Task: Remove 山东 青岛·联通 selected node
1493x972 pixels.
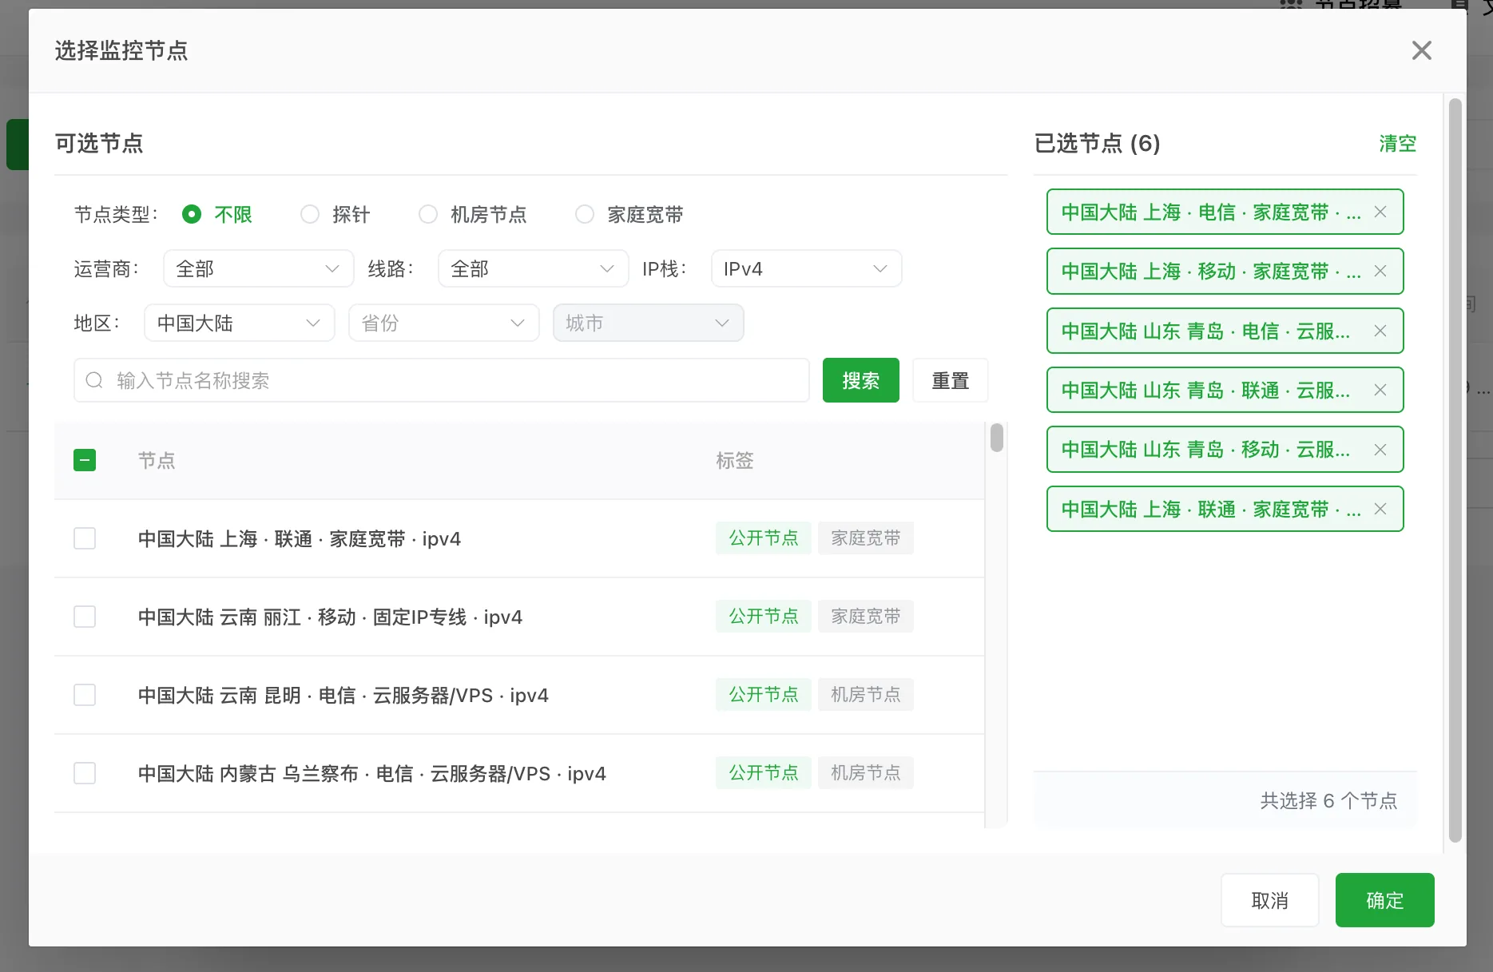Action: [1380, 390]
